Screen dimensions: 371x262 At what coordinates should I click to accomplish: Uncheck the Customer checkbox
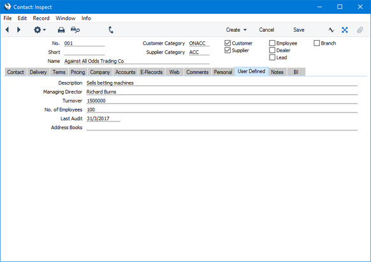pos(228,43)
